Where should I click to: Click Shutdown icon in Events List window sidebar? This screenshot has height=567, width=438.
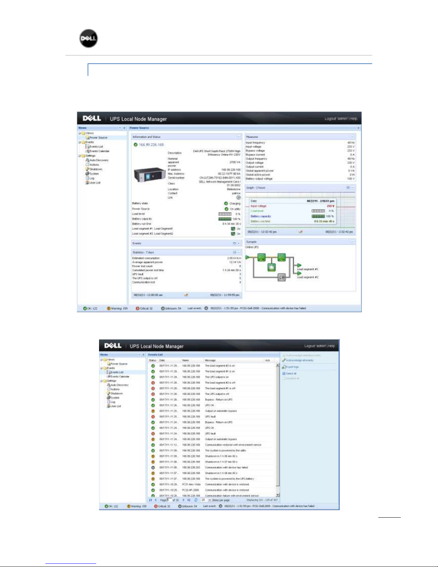tap(109, 394)
